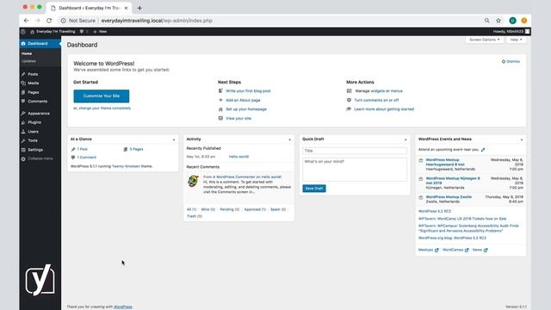Click the pencil icon to edit event location

pyautogui.click(x=483, y=150)
